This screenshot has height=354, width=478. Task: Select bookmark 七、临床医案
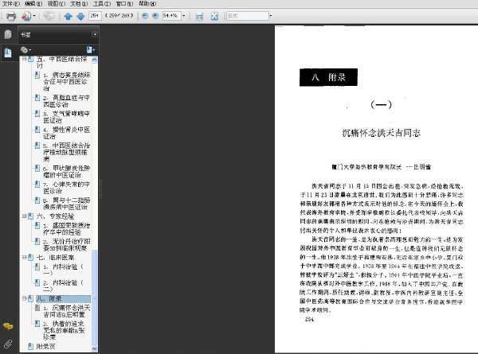(55, 258)
